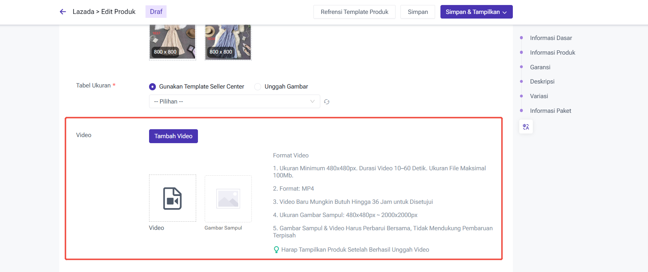Expand the Simpan & Tampilkan button arrow

click(505, 12)
